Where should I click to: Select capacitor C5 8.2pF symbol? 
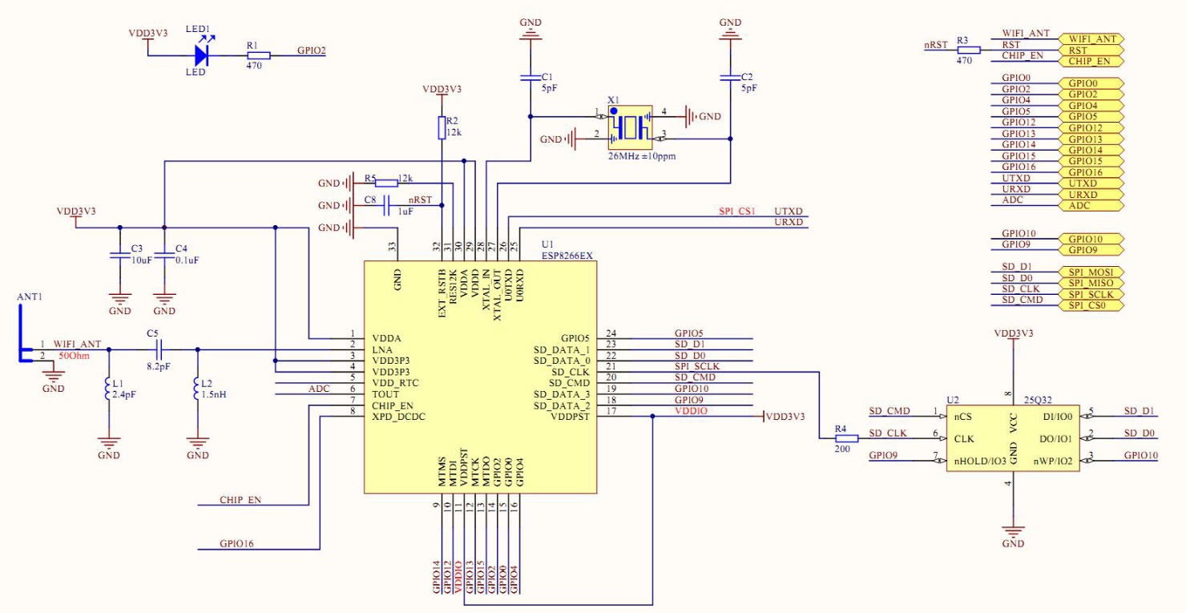click(x=159, y=349)
